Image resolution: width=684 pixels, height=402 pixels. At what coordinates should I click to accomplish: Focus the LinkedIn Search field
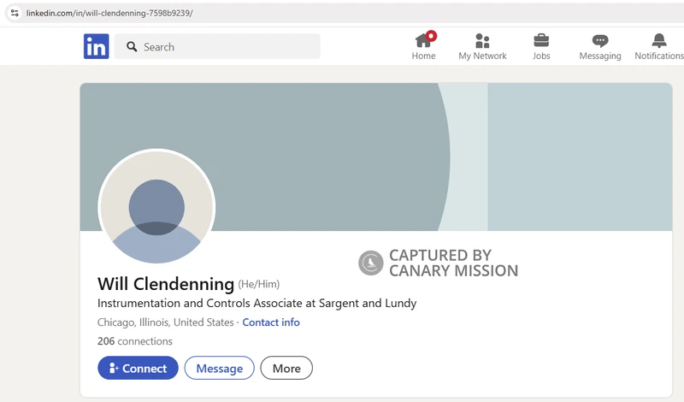[x=217, y=46]
